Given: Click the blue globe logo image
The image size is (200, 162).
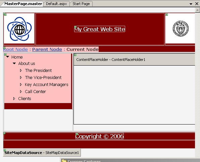Looking at the screenshot, I should click(19, 29).
